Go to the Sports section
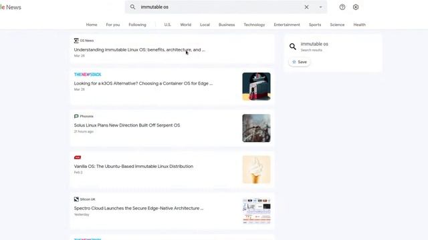428x240 pixels. pyautogui.click(x=315, y=25)
